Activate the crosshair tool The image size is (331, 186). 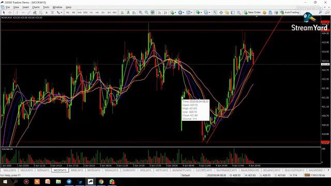click(10, 12)
